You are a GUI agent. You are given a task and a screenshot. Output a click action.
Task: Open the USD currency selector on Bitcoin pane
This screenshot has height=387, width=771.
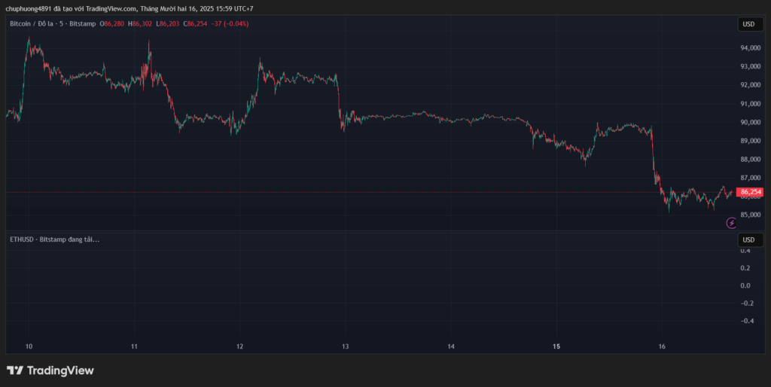coord(748,24)
